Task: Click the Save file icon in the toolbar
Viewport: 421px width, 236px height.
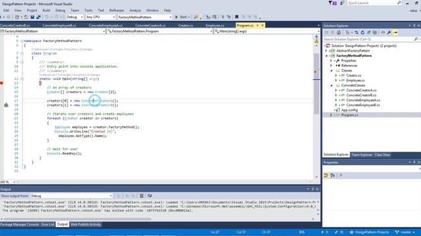Action: (32, 17)
